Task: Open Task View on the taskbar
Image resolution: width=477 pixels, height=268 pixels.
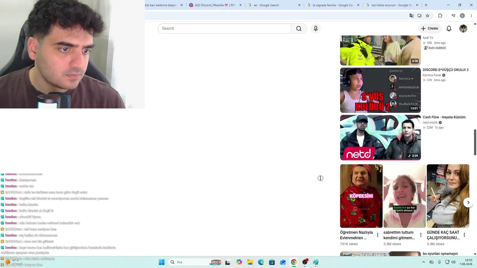Action: (x=228, y=262)
